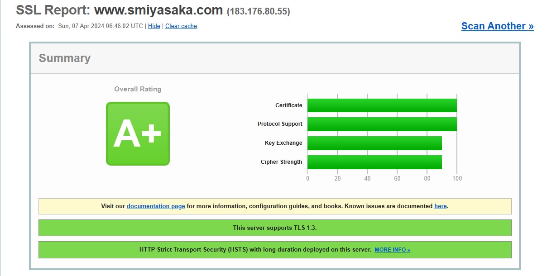Click the Key Exchange score bar
Screen dimensions: 547x276
[375, 143]
